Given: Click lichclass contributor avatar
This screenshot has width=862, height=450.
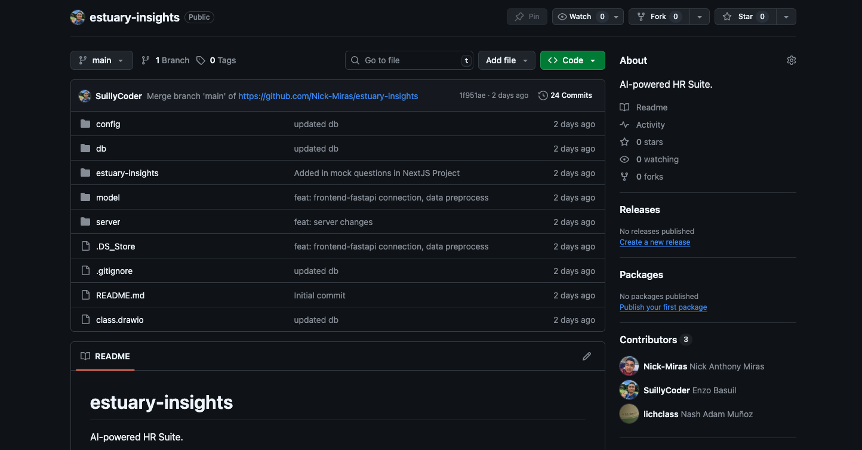Looking at the screenshot, I should (629, 414).
